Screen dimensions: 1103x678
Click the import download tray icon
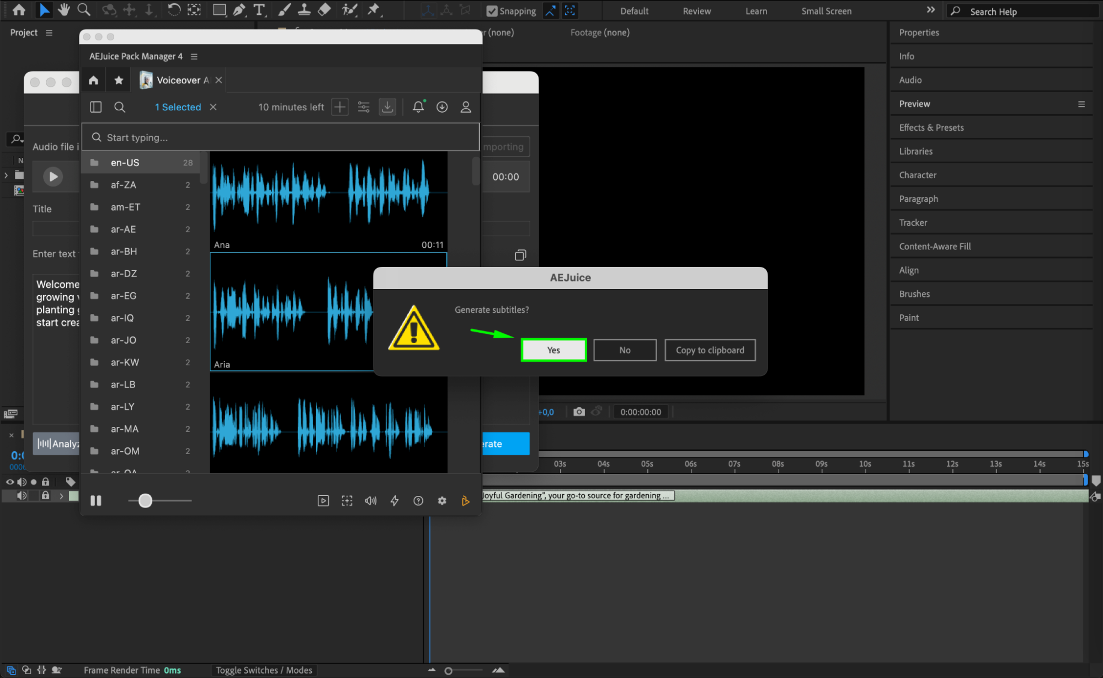[387, 106]
